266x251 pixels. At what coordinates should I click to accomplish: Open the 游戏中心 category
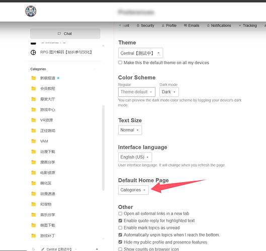pos(48,109)
